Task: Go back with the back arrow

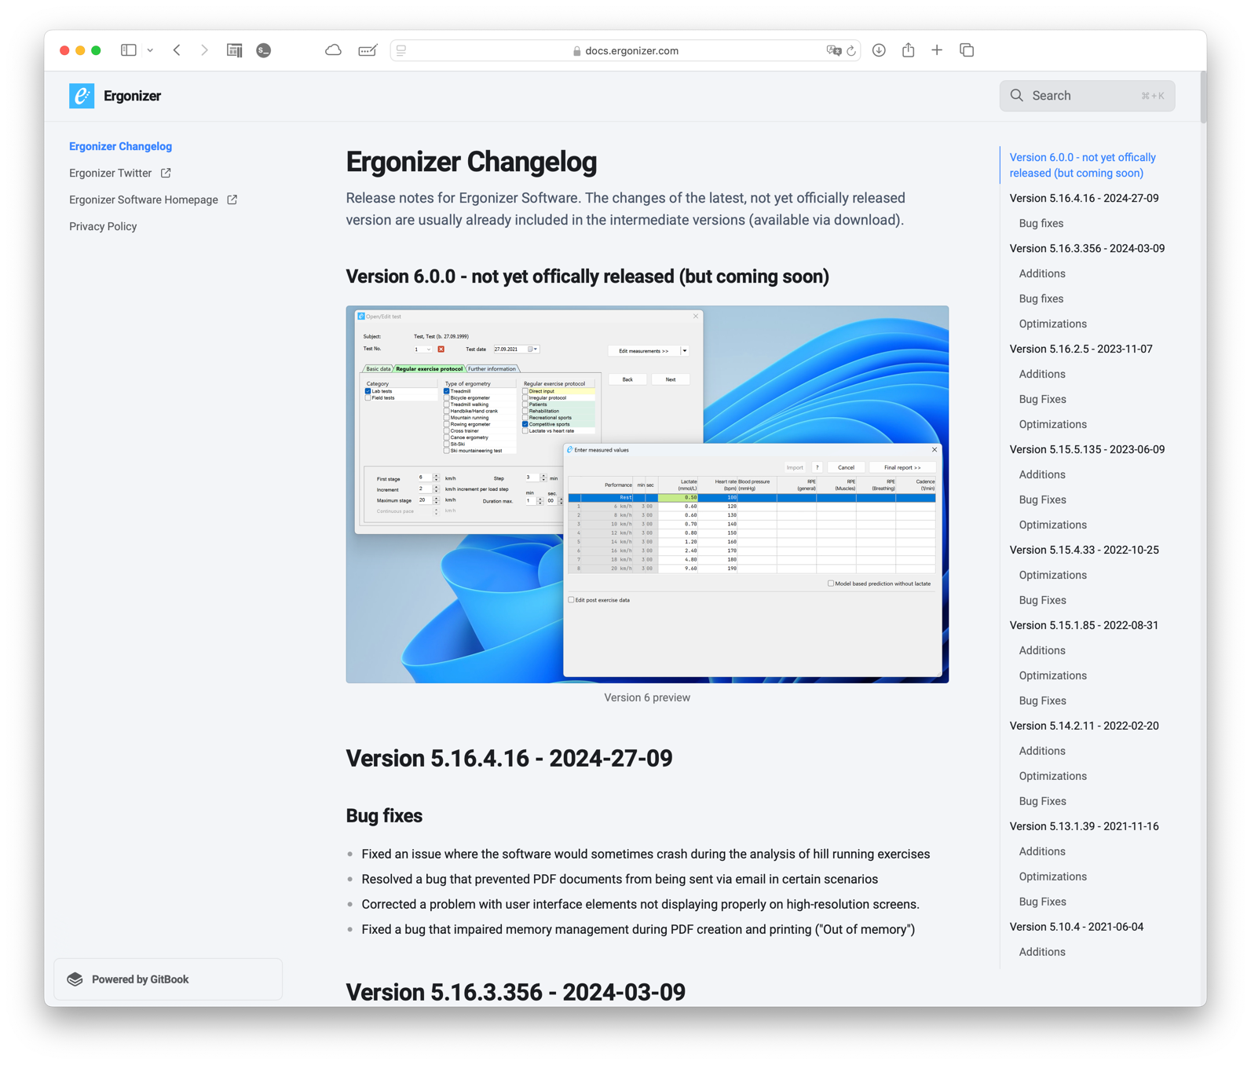Action: point(177,50)
